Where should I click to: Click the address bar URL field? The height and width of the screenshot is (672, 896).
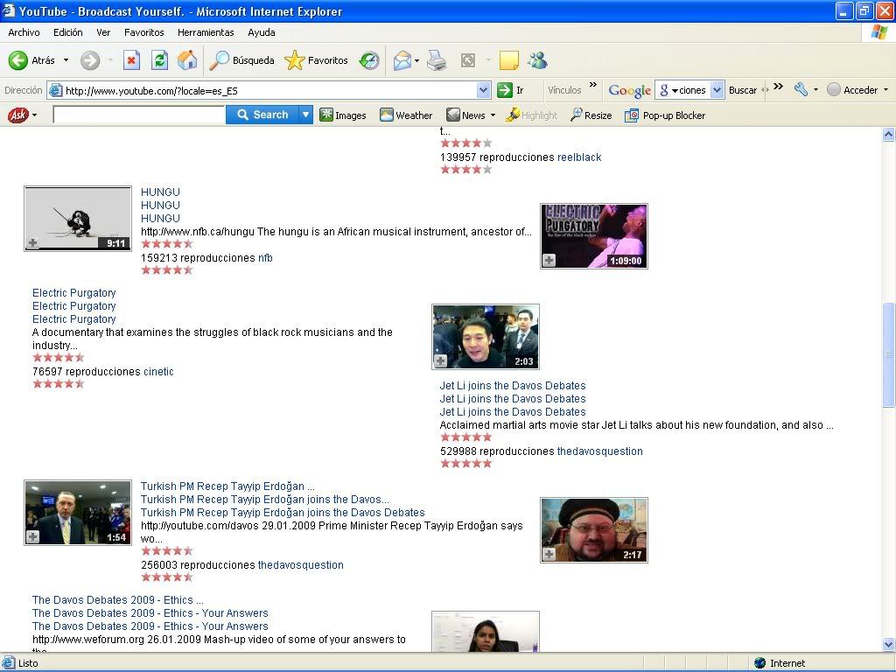pos(262,90)
